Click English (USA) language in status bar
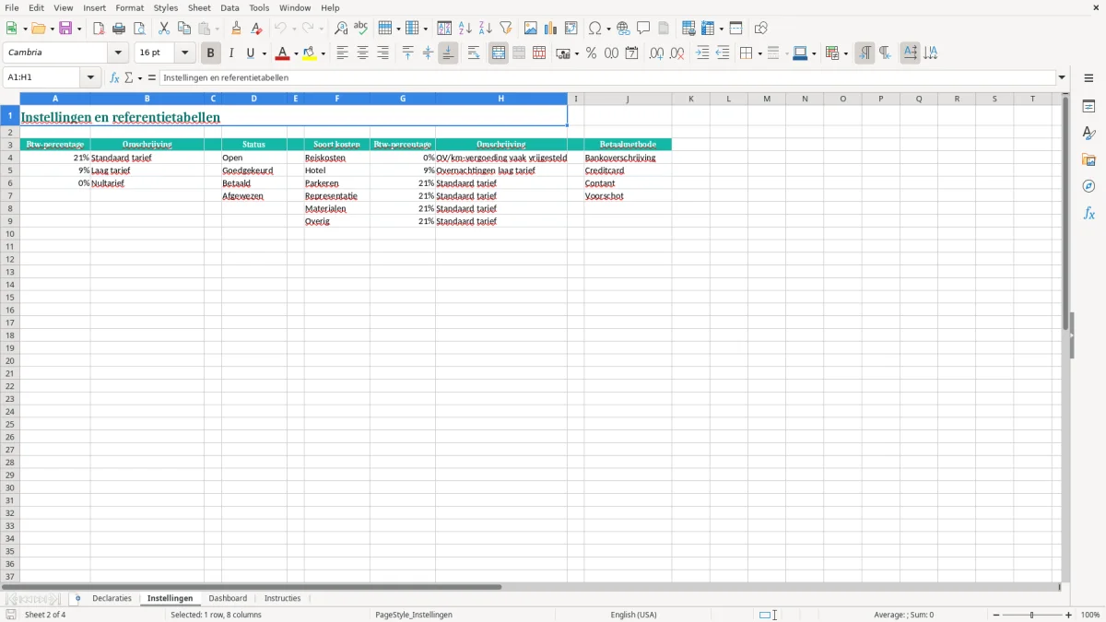This screenshot has height=622, width=1106. click(634, 615)
